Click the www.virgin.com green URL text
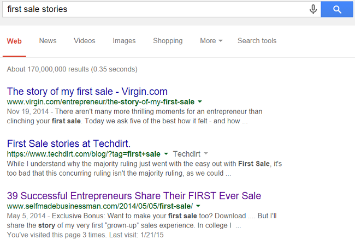 pos(100,102)
